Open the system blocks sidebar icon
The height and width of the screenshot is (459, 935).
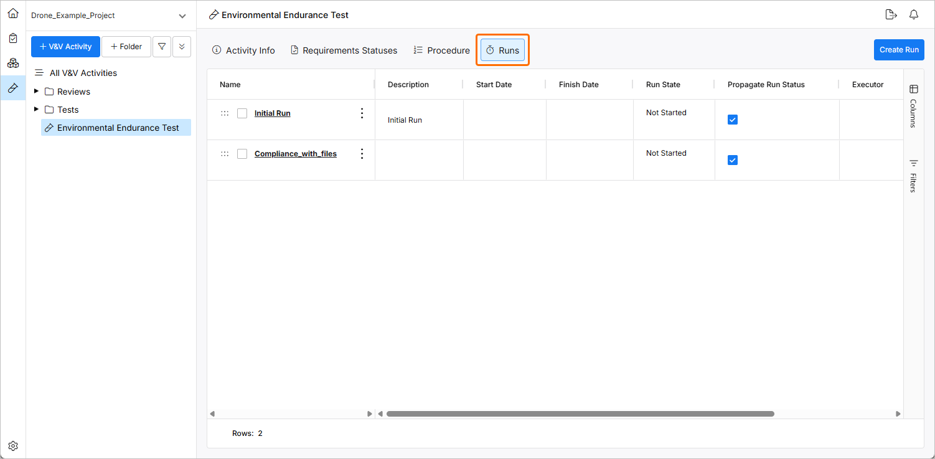pos(13,63)
